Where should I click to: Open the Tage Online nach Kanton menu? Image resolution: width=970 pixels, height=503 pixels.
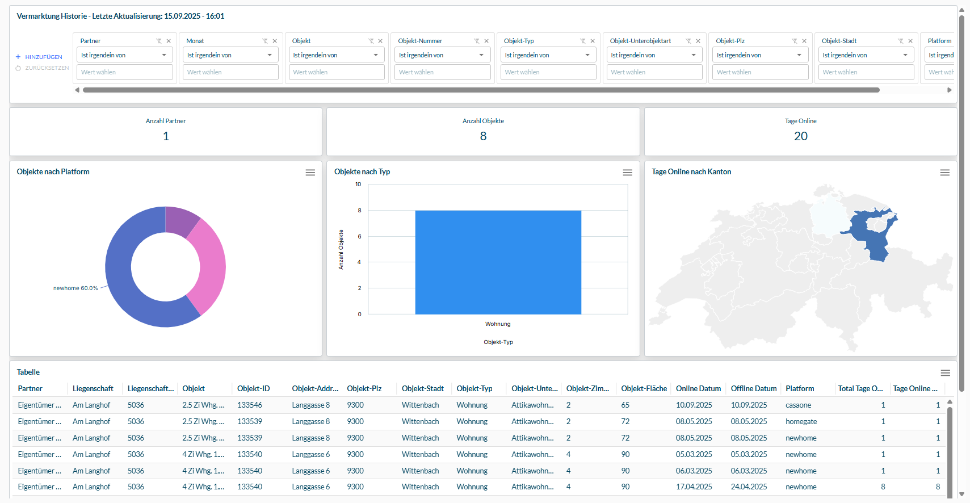point(944,173)
